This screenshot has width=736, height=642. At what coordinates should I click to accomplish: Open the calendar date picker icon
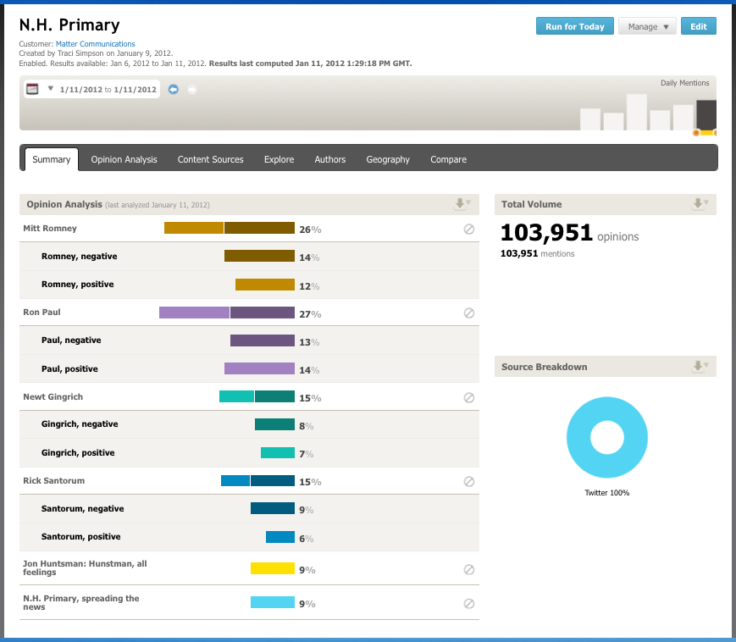(32, 89)
